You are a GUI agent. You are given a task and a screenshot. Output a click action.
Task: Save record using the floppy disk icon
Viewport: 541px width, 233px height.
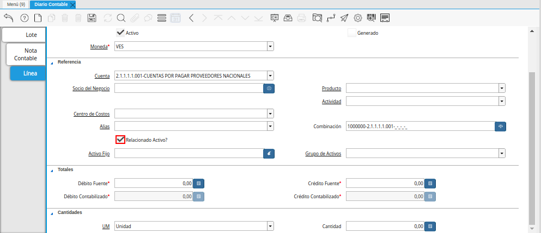pyautogui.click(x=92, y=18)
